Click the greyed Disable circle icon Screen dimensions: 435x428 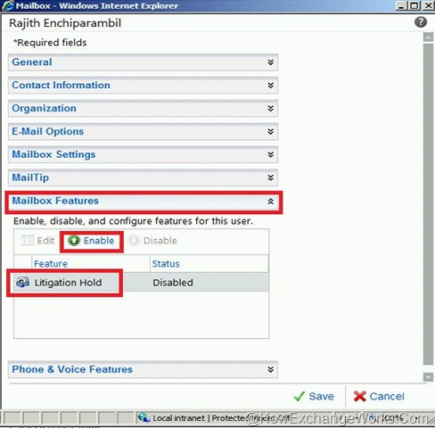(134, 241)
